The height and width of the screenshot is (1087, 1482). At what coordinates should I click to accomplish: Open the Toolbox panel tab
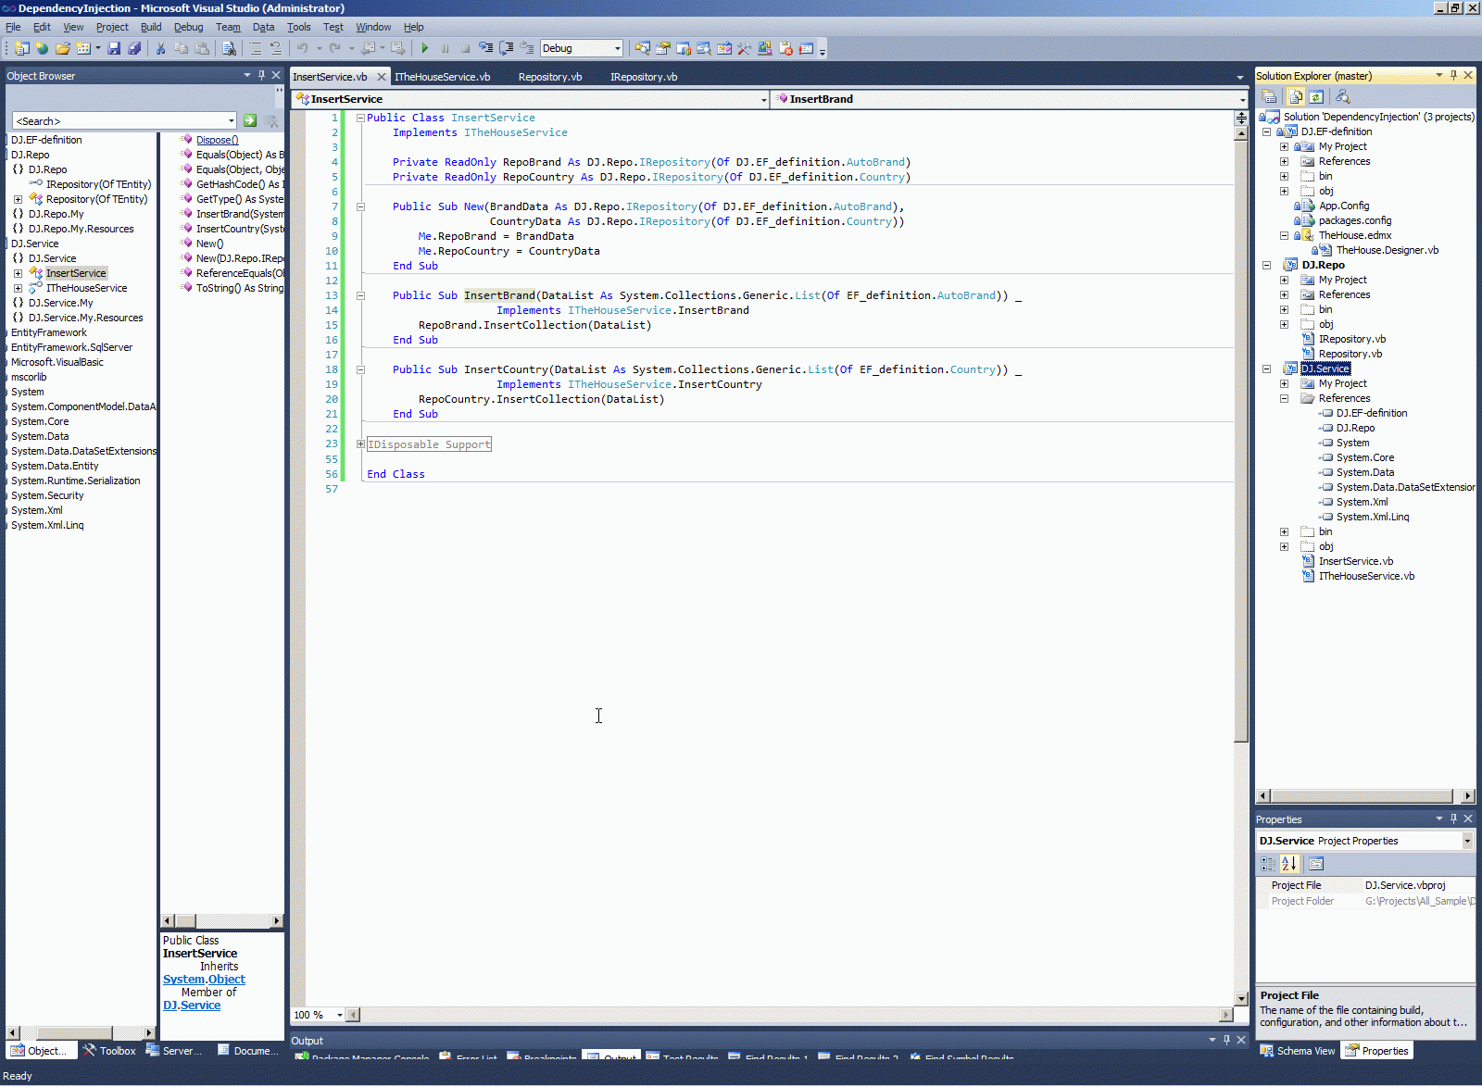109,1051
